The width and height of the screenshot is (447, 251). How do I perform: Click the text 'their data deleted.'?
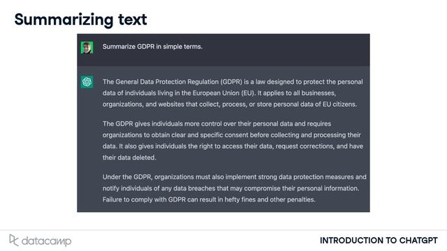(129, 158)
